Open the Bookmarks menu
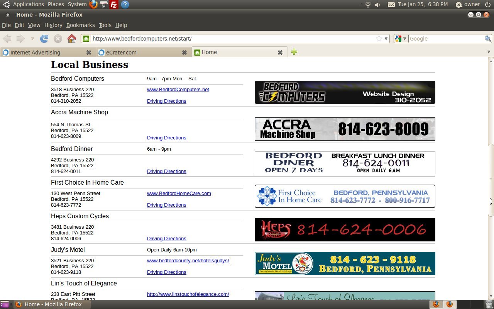 (80, 25)
